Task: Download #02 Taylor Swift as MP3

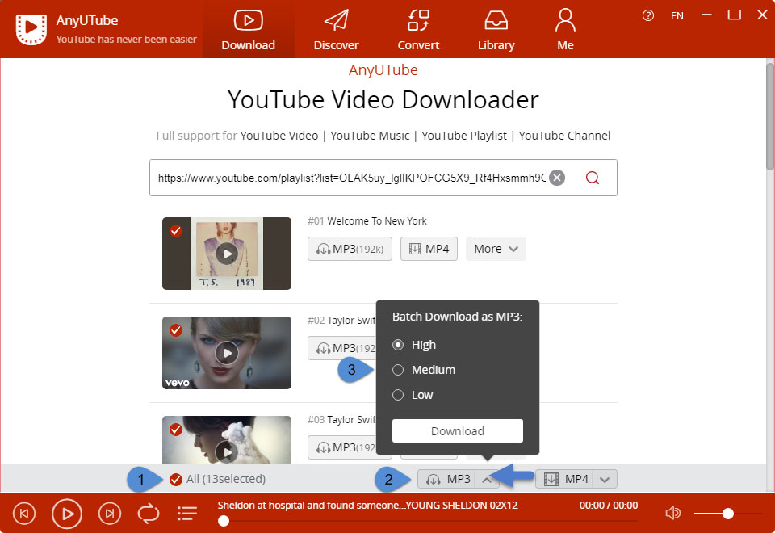Action: click(x=342, y=348)
